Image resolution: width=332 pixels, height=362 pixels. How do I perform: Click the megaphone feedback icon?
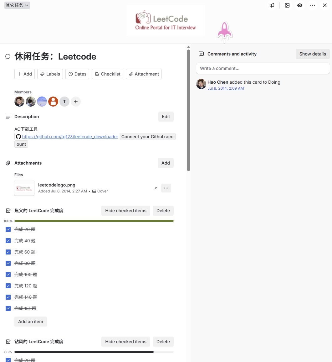click(272, 5)
